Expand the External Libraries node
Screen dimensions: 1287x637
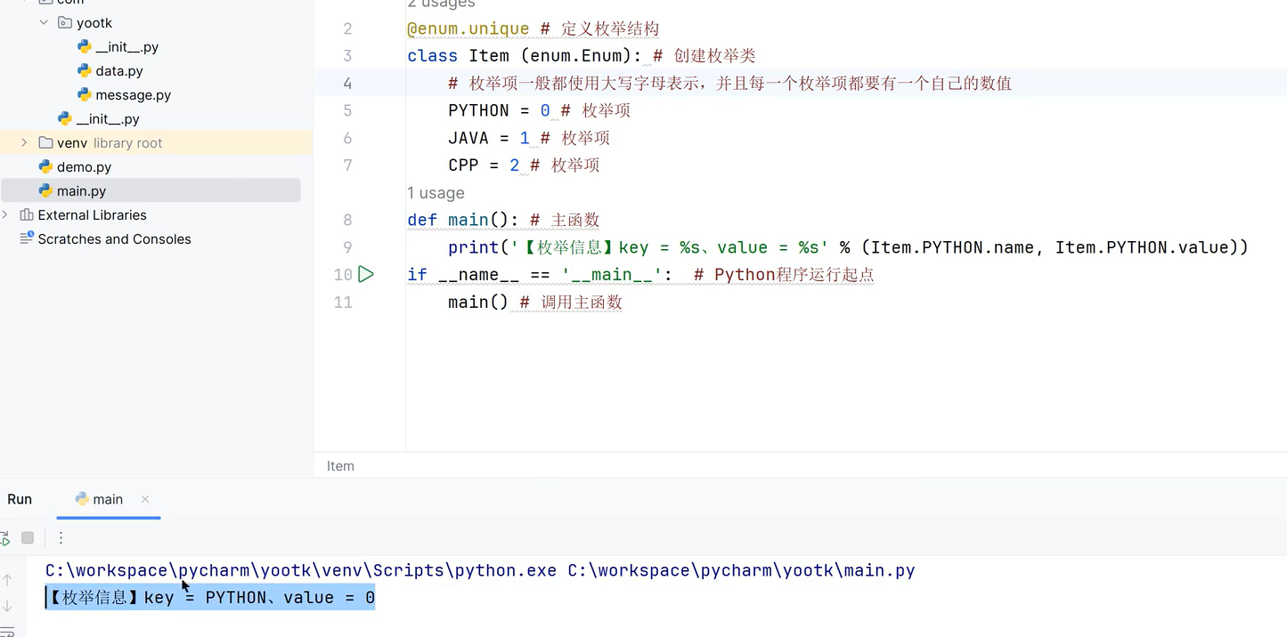pyautogui.click(x=6, y=214)
